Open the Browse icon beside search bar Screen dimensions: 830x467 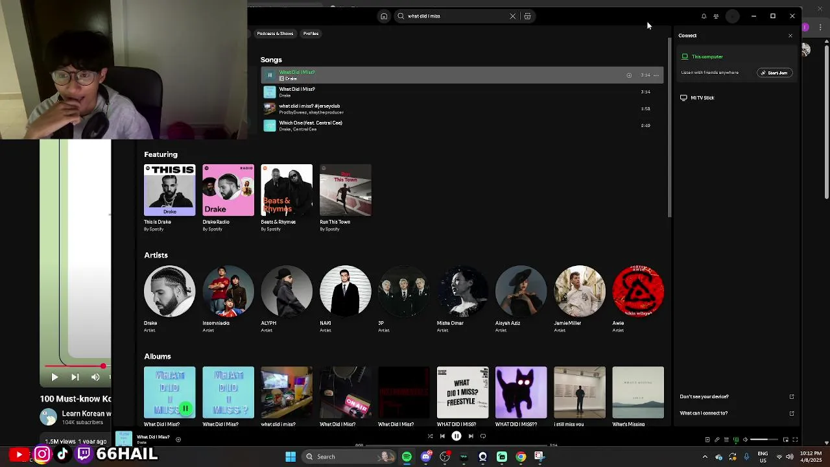pos(527,16)
